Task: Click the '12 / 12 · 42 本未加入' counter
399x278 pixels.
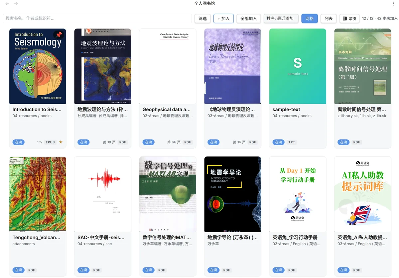Action: point(380,19)
